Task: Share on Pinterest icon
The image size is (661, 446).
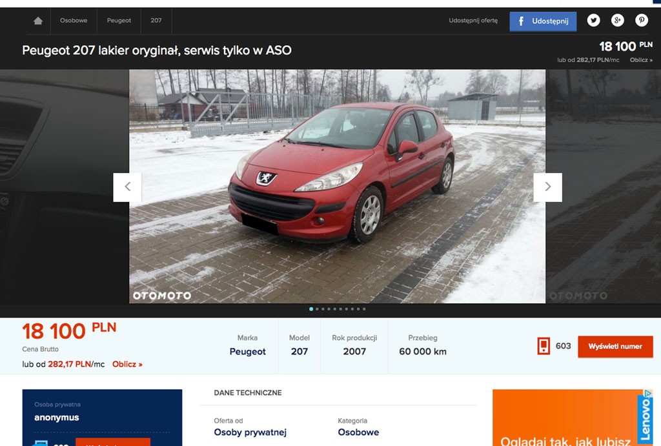Action: [642, 20]
